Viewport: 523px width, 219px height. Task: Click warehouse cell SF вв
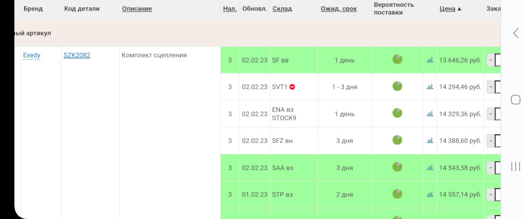click(294, 60)
